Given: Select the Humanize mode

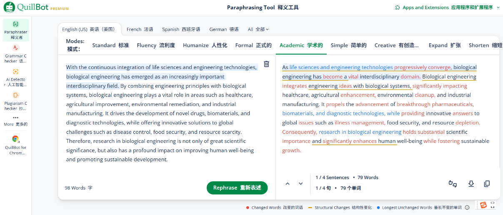Looking at the screenshot, I should [205, 45].
